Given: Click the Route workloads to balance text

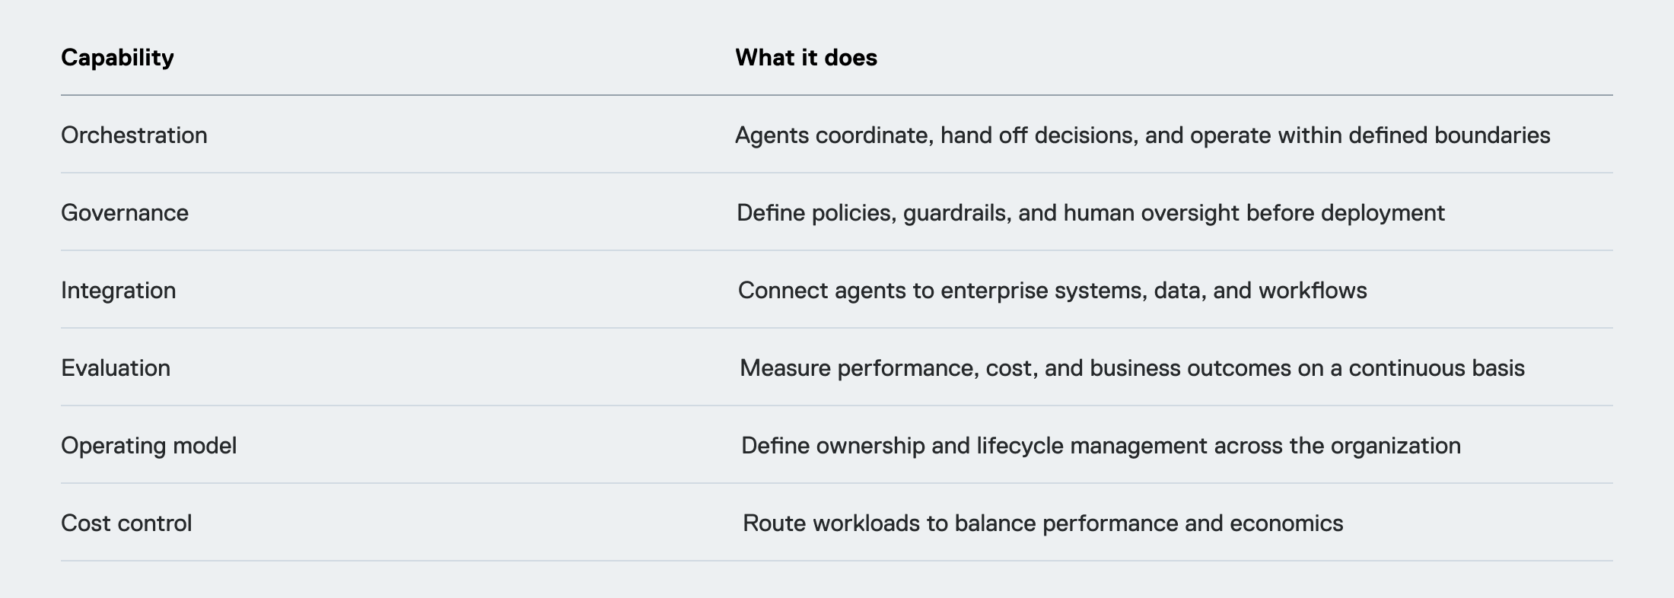Looking at the screenshot, I should coord(1043,523).
